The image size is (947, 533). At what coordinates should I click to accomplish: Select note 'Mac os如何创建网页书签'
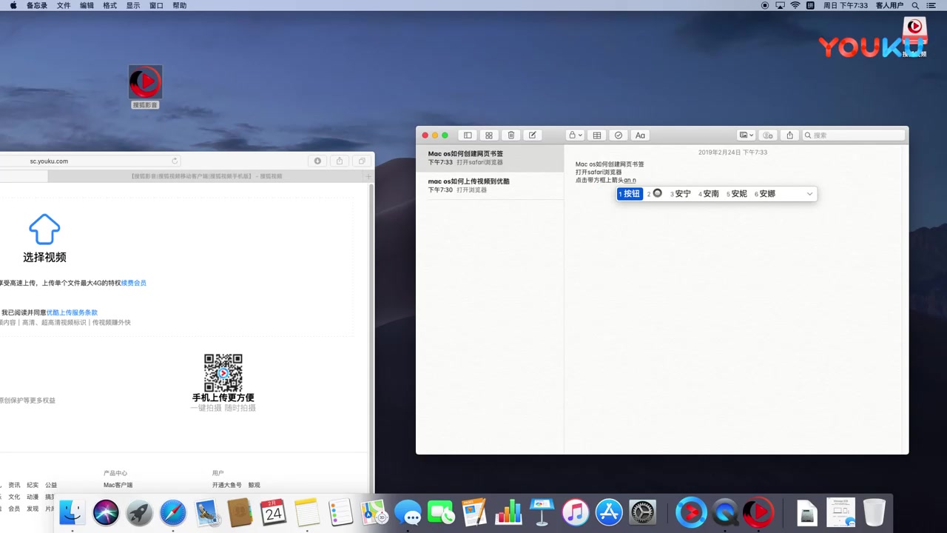[490, 158]
